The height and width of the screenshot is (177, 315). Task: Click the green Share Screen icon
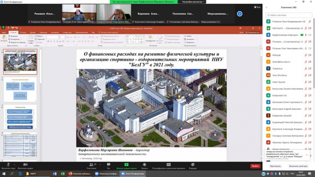pyautogui.click(x=126, y=165)
